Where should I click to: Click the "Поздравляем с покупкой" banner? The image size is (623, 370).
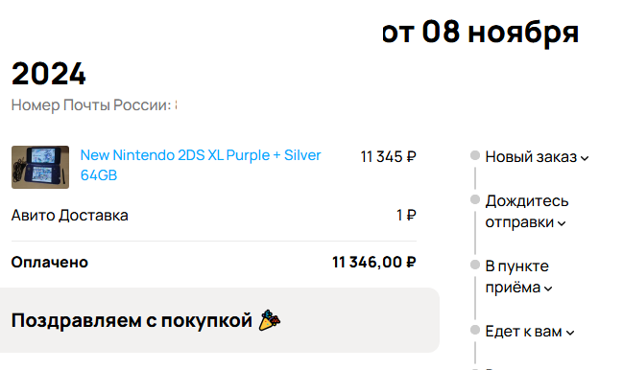tap(219, 320)
